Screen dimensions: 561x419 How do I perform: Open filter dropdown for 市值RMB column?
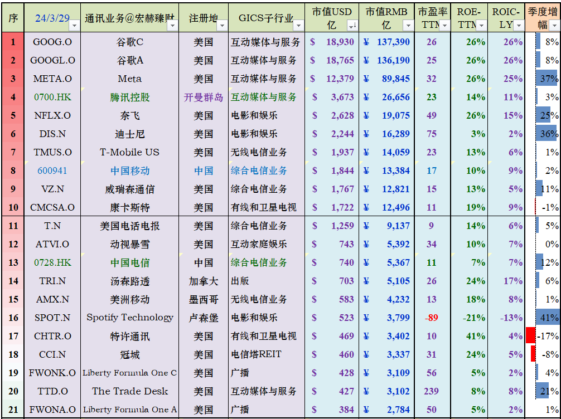click(x=408, y=26)
